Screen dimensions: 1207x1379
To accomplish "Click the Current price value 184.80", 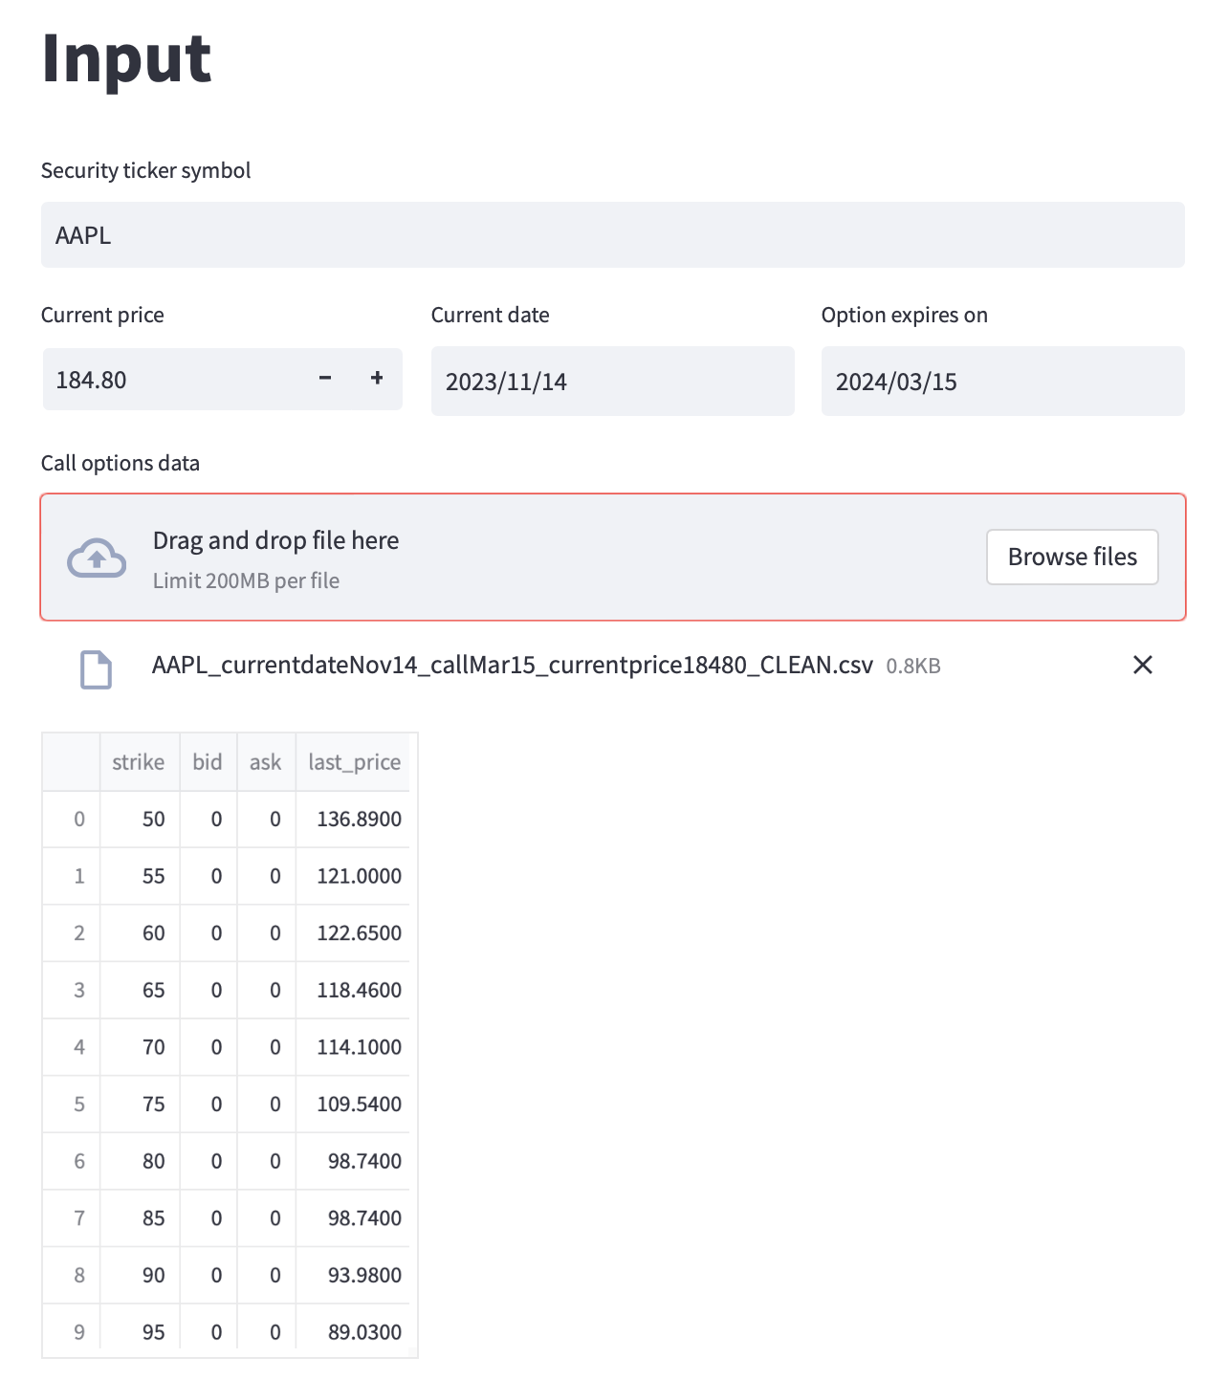I will coord(91,381).
